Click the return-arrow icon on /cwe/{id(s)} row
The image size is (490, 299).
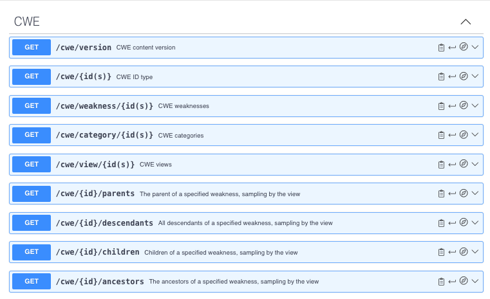click(x=452, y=77)
